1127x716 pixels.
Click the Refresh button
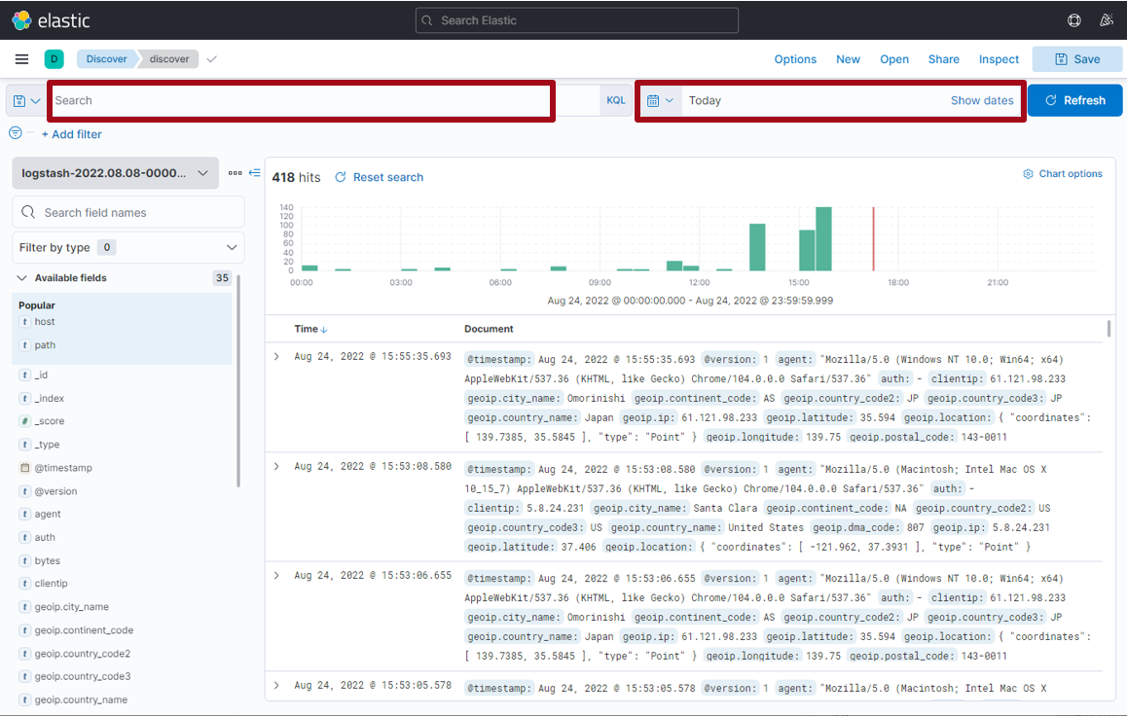click(1074, 100)
